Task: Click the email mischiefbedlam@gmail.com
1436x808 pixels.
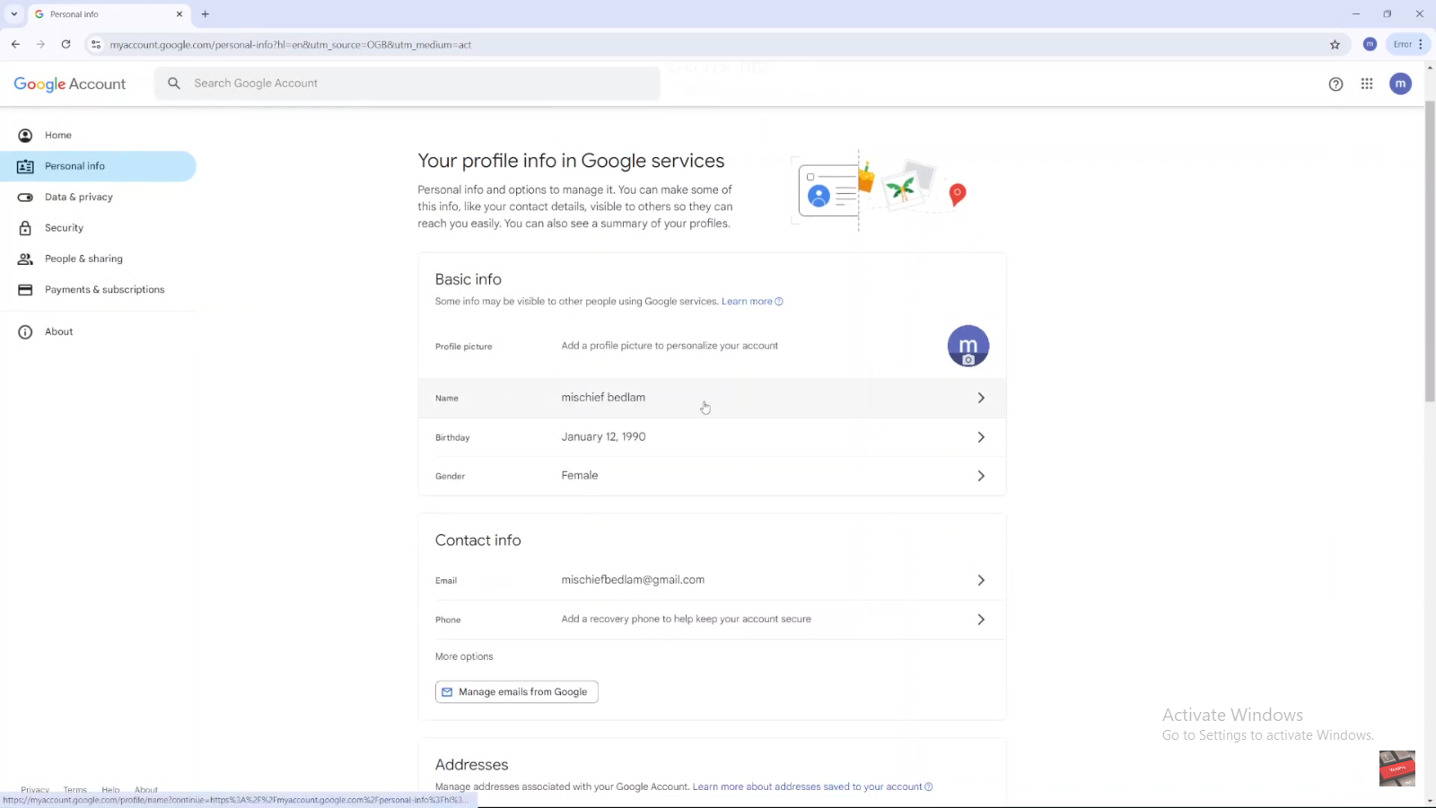Action: click(x=633, y=580)
